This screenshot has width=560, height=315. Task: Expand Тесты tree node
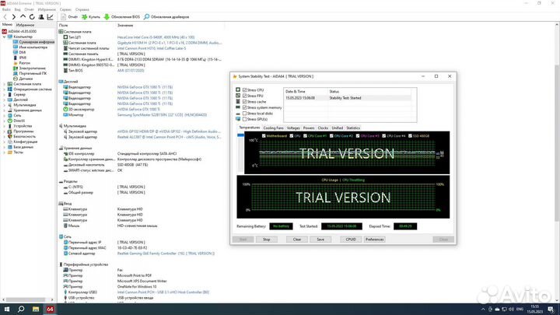point(5,152)
